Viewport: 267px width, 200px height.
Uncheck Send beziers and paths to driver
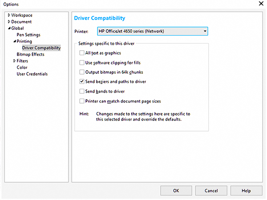tap(82, 82)
